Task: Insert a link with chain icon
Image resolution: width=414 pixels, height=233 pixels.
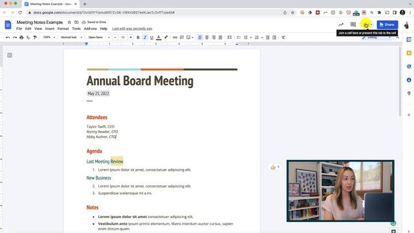Action: 175,38
